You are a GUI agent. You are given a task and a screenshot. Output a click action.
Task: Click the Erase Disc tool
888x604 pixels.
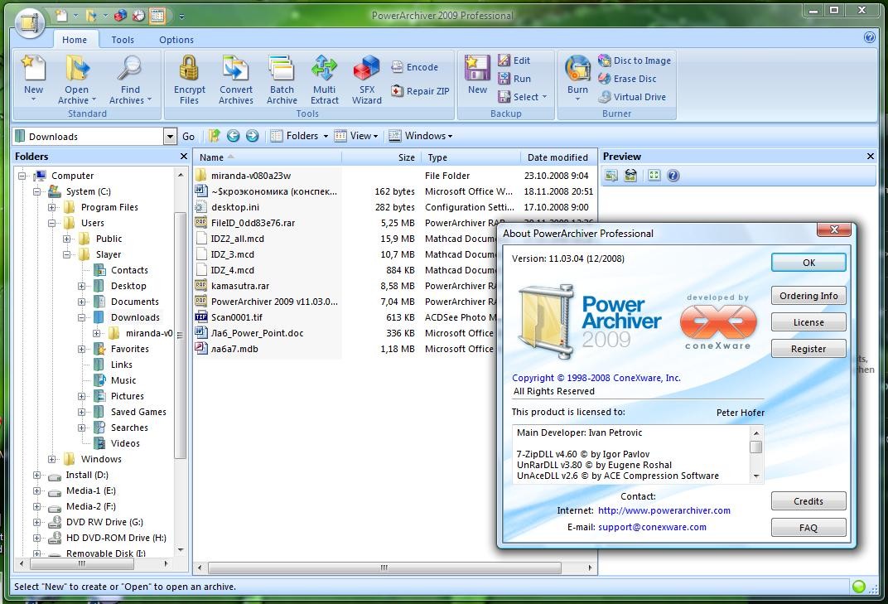[628, 79]
